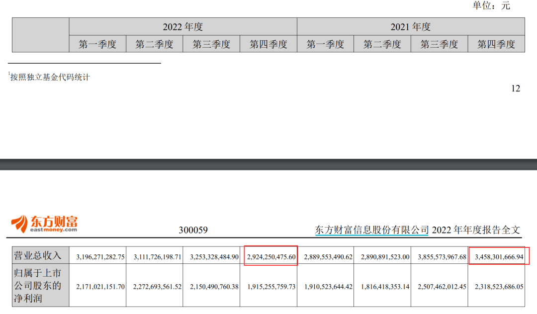The height and width of the screenshot is (314, 537).
Task: Click the 2022 年年度报告全文 header text
Action: 476,230
